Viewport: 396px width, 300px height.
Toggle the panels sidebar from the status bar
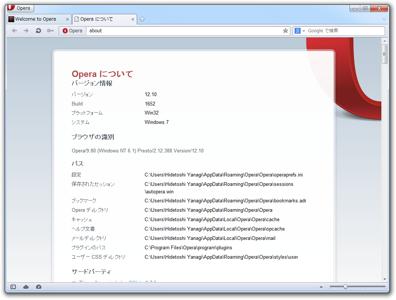tap(13, 286)
